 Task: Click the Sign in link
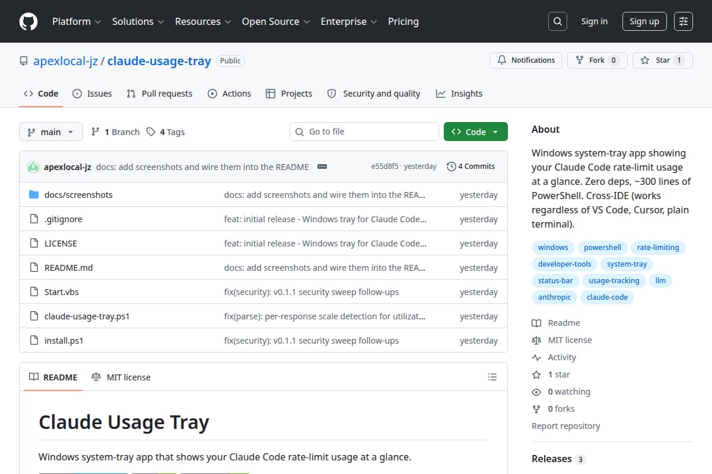(595, 21)
